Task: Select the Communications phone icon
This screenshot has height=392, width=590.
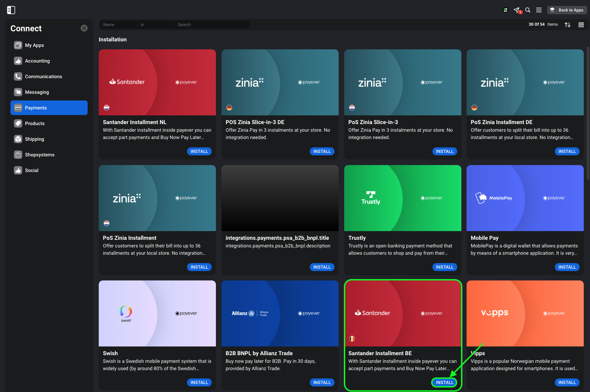Action: pyautogui.click(x=18, y=76)
